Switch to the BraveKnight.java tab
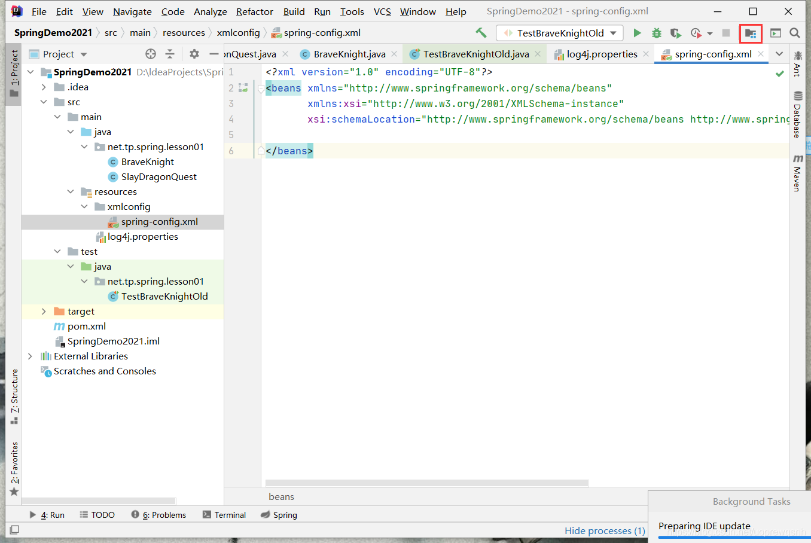The height and width of the screenshot is (543, 811). coord(349,54)
